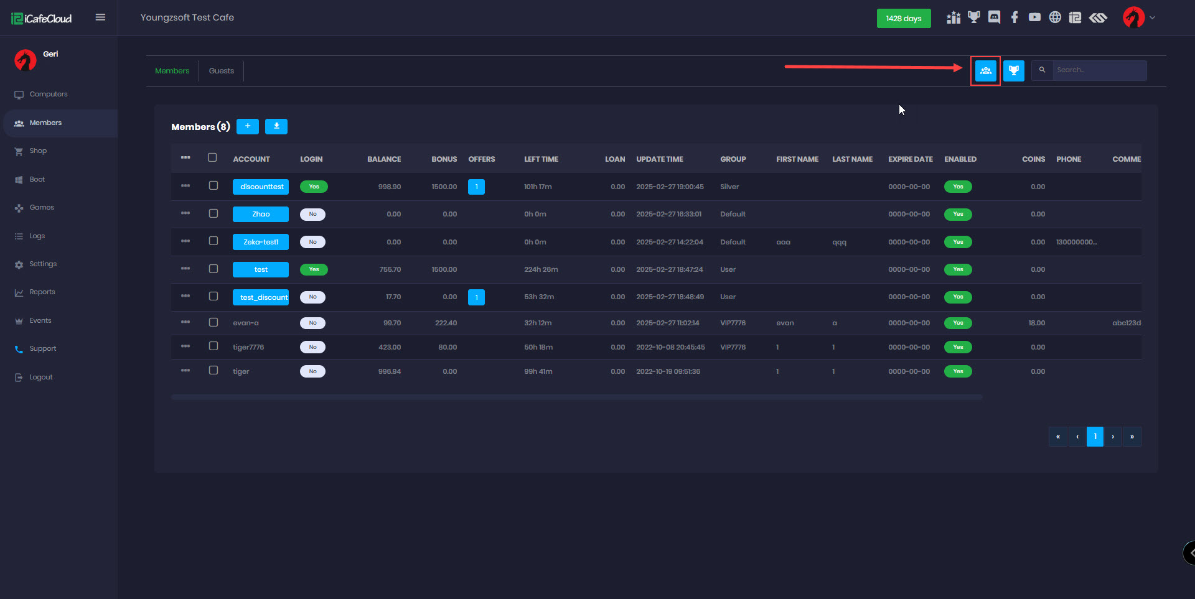Check the box for discounttest row
Image resolution: width=1195 pixels, height=599 pixels.
213,185
